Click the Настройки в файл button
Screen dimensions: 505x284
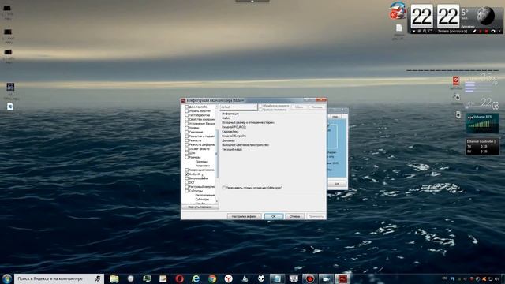tap(244, 216)
